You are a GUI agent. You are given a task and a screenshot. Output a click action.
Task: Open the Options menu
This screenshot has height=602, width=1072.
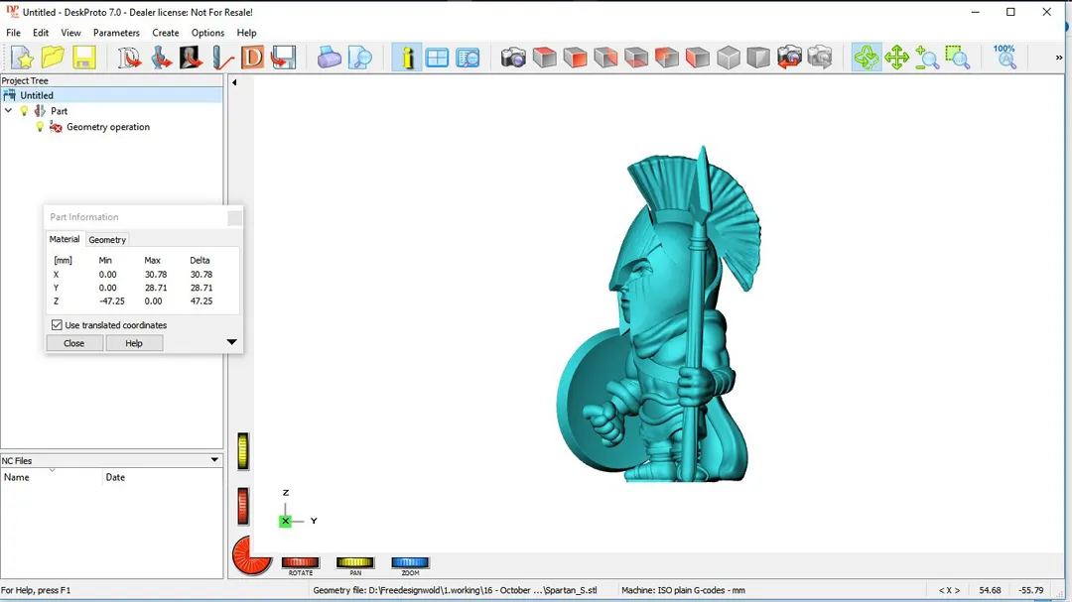[207, 33]
